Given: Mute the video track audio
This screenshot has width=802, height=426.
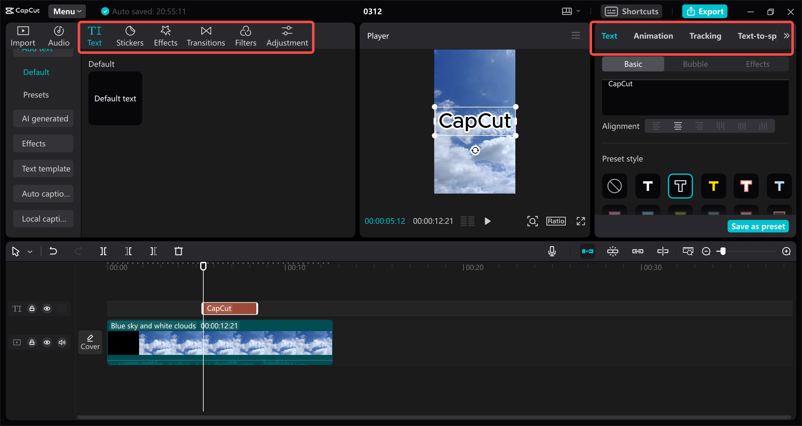Looking at the screenshot, I should click(62, 342).
